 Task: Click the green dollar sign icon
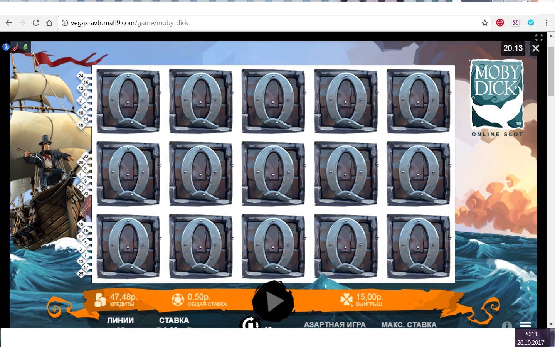[x=25, y=47]
